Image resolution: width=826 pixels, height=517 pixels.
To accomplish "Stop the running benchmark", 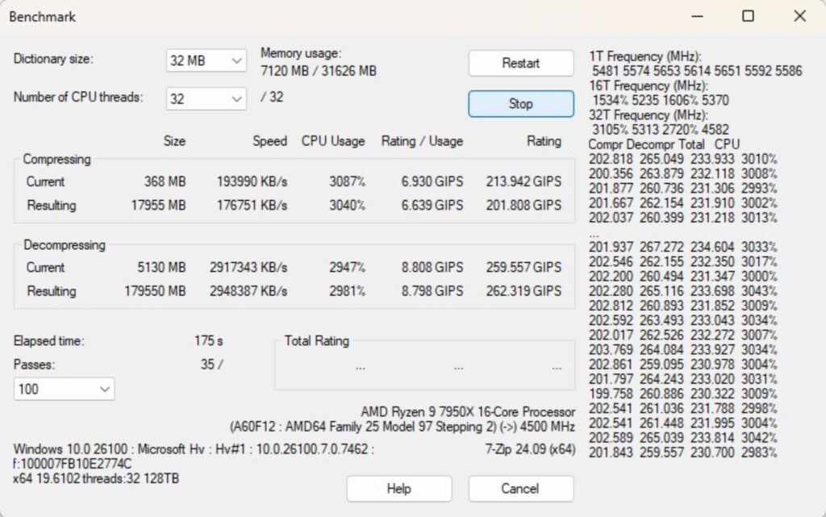I will point(520,104).
